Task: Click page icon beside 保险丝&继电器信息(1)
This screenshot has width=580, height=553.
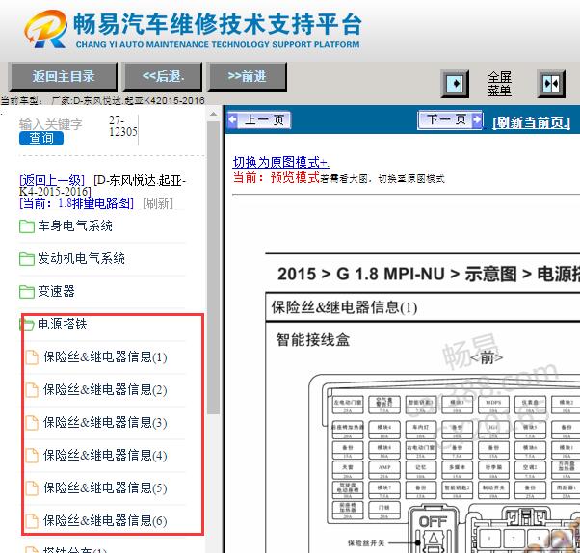Action: (x=32, y=357)
